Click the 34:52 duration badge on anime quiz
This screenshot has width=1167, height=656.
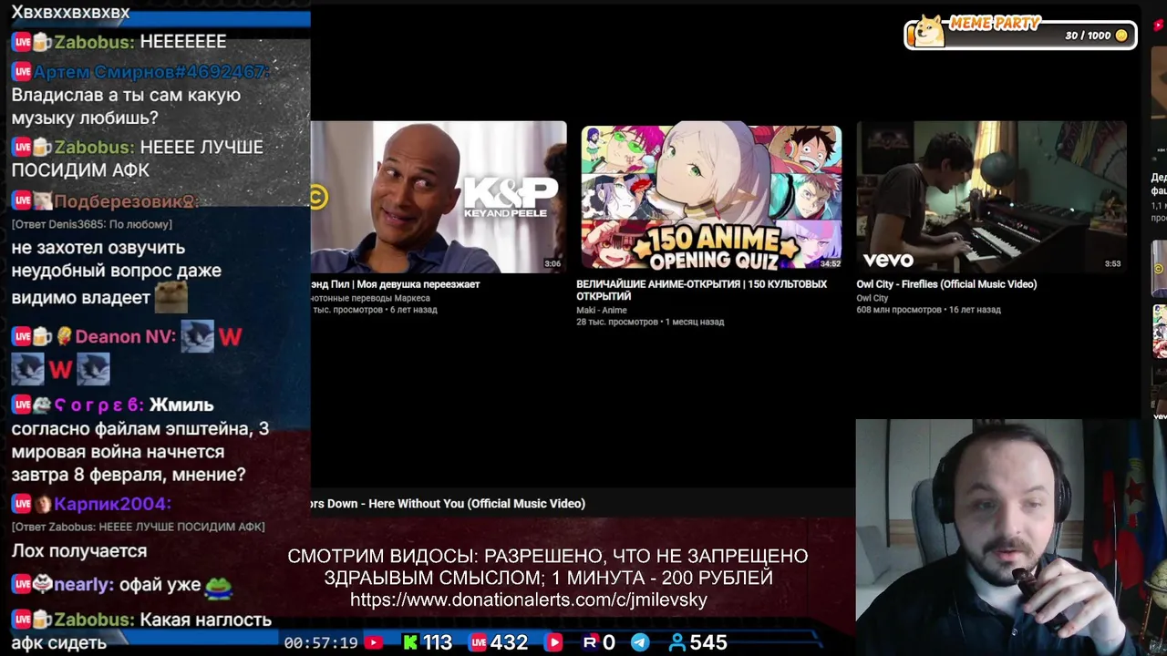830,263
